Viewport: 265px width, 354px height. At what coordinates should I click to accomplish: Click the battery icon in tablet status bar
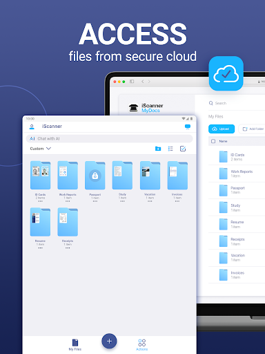[x=191, y=119]
